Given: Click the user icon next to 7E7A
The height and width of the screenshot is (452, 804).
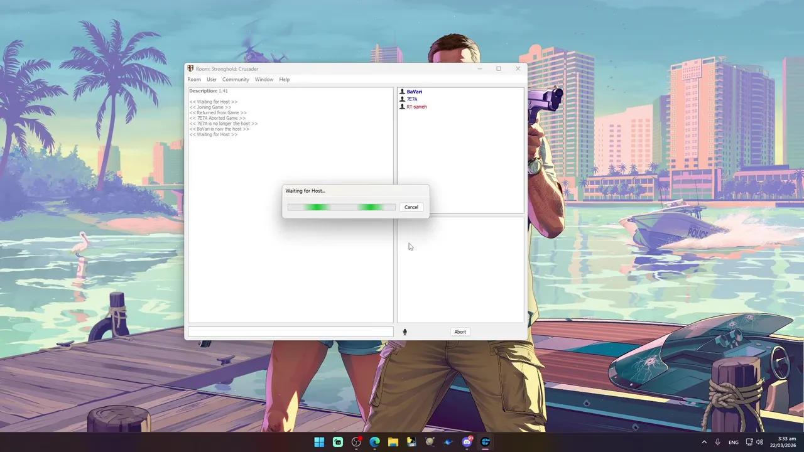Looking at the screenshot, I should tap(403, 99).
